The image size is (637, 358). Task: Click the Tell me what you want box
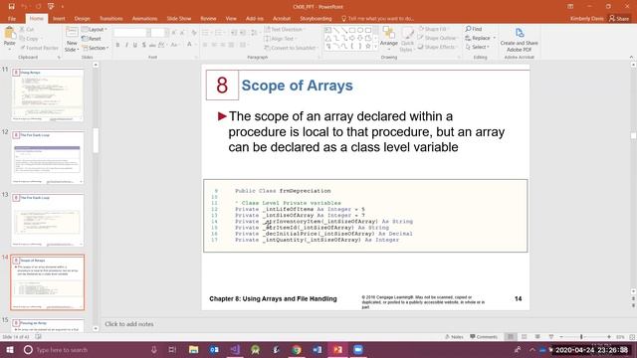(x=378, y=19)
